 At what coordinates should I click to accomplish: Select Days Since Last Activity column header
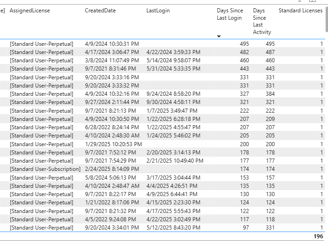click(x=262, y=21)
